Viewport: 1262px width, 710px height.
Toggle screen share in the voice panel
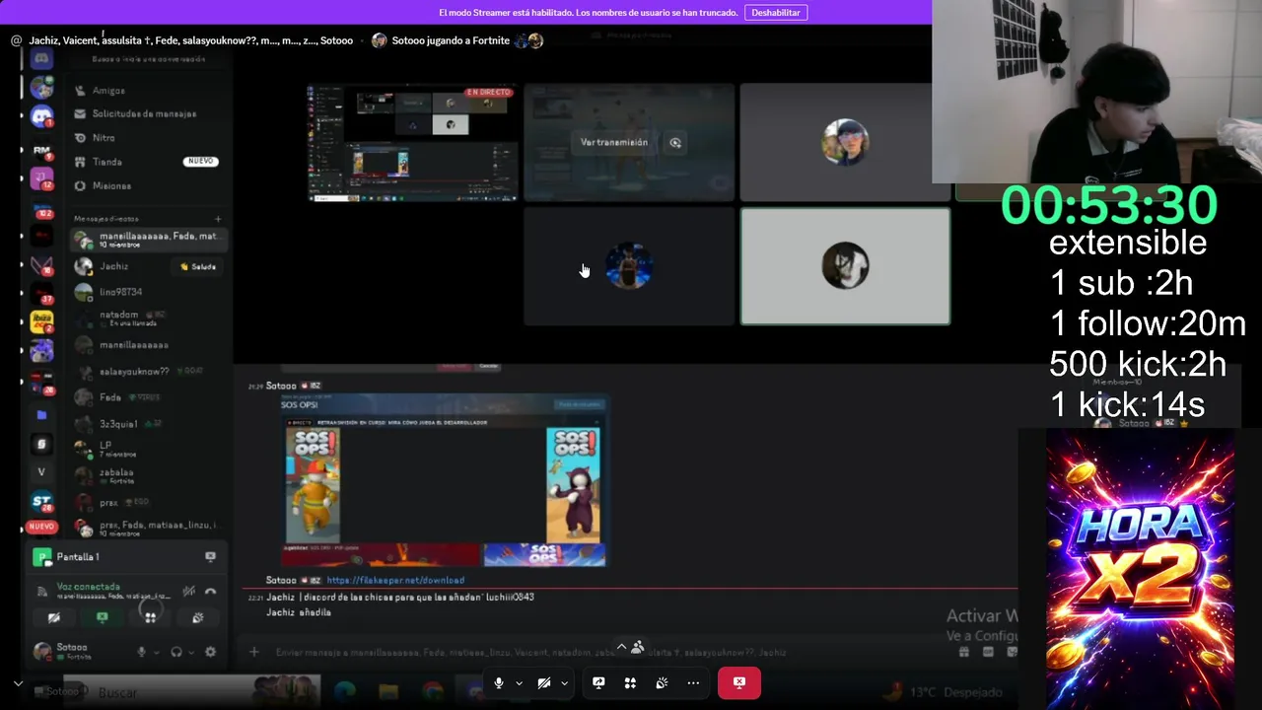point(102,617)
